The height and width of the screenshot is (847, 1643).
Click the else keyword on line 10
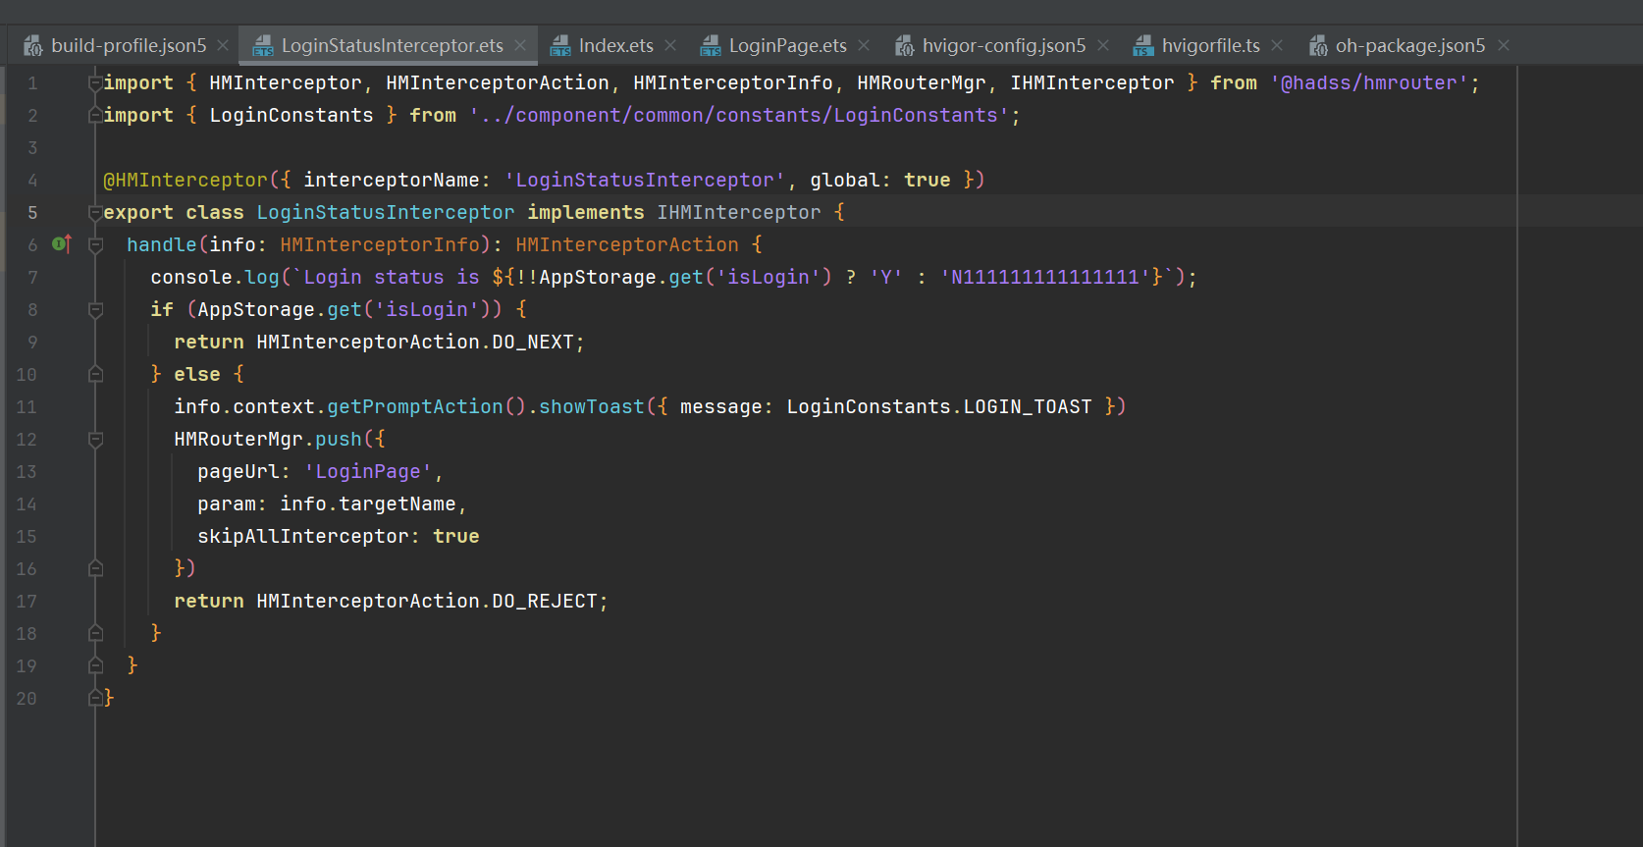(197, 375)
